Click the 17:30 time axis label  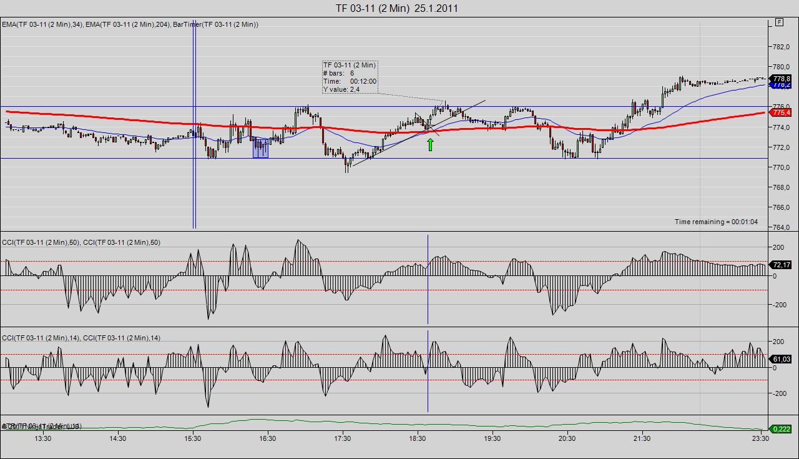pyautogui.click(x=342, y=439)
